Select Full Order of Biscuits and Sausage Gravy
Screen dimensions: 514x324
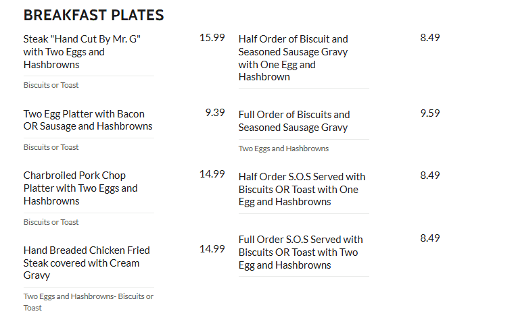294,121
